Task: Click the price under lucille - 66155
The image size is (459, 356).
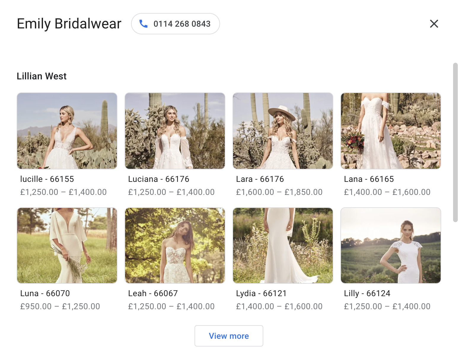Action: [63, 192]
